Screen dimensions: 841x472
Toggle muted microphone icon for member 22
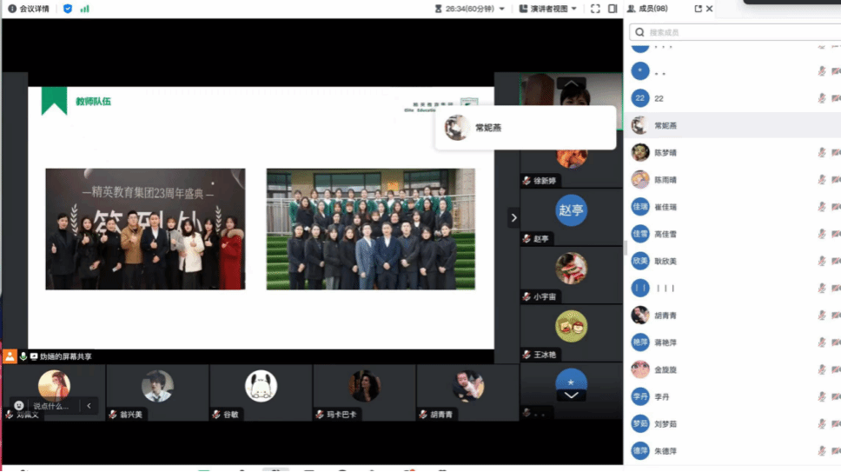(822, 99)
